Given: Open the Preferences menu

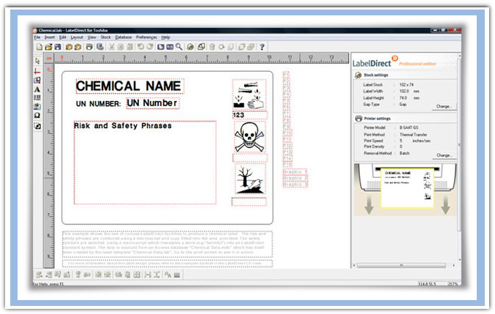Looking at the screenshot, I should coord(146,37).
